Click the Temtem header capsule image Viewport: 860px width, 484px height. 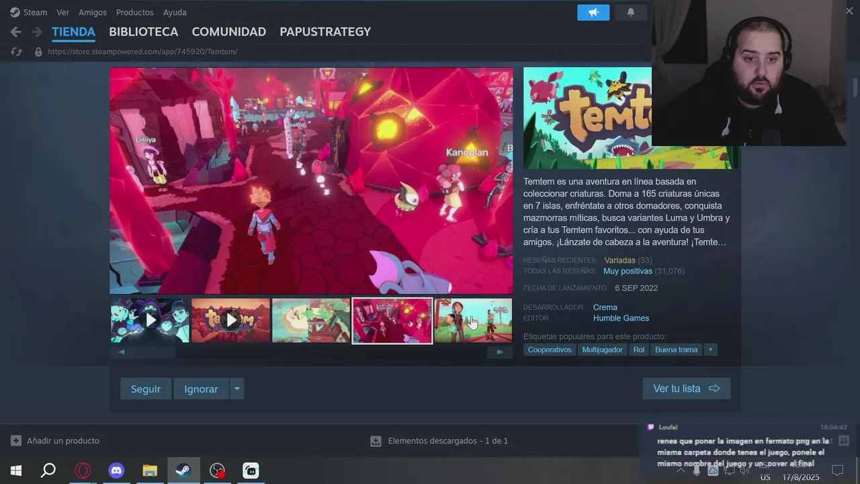click(587, 118)
